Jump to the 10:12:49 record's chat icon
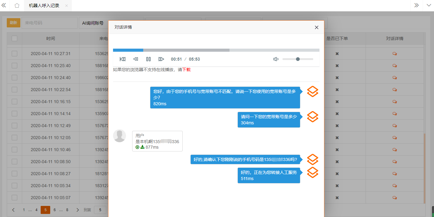 395,126
